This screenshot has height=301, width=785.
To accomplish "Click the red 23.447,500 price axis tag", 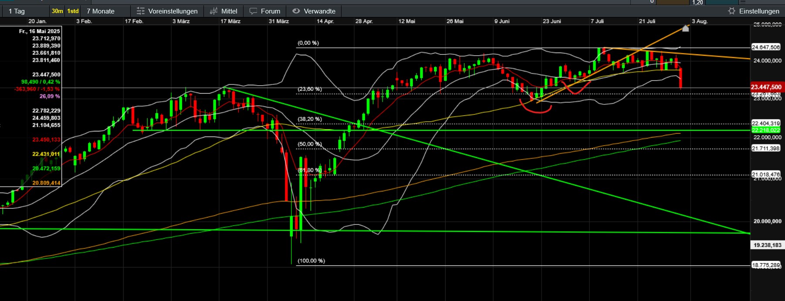I will pos(766,87).
